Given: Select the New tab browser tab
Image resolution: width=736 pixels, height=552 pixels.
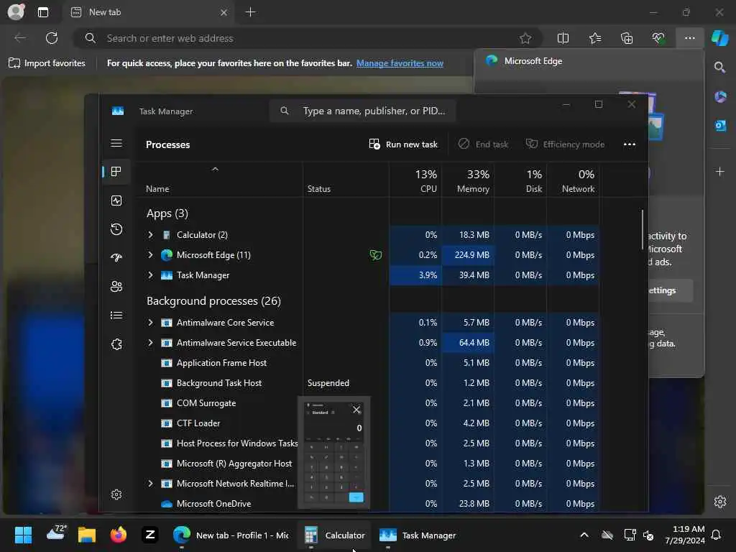Looking at the screenshot, I should [148, 12].
